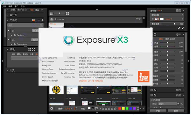Screen dimensions: 191x115
Task: Open the 帮助 menu
Action: (x=23, y=6)
